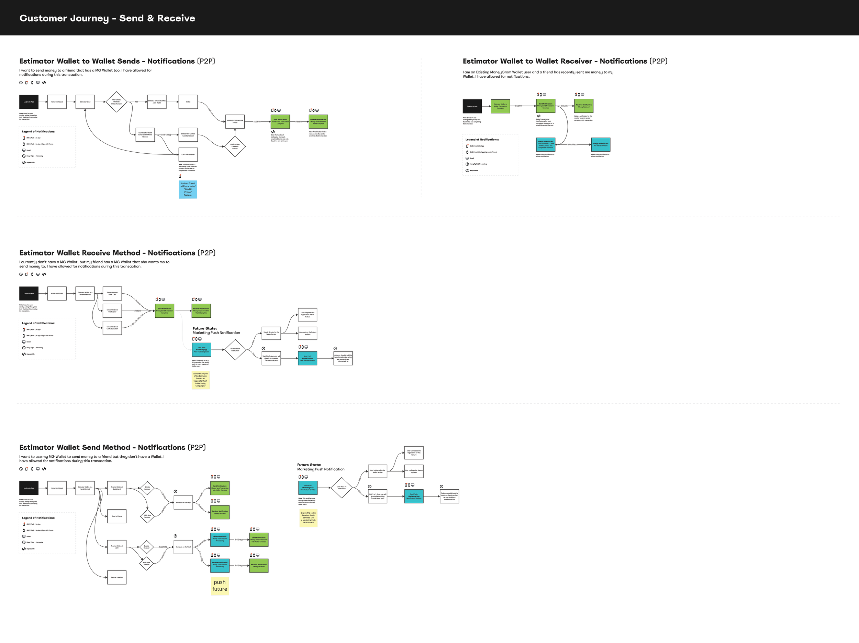Click the clock icon in the Wallet Sends legend
This screenshot has height=643, width=859.
pos(24,156)
